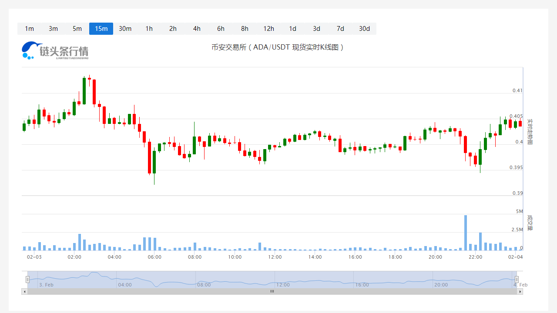Click the scrollbar left arrow
The width and height of the screenshot is (557, 313).
click(x=24, y=291)
